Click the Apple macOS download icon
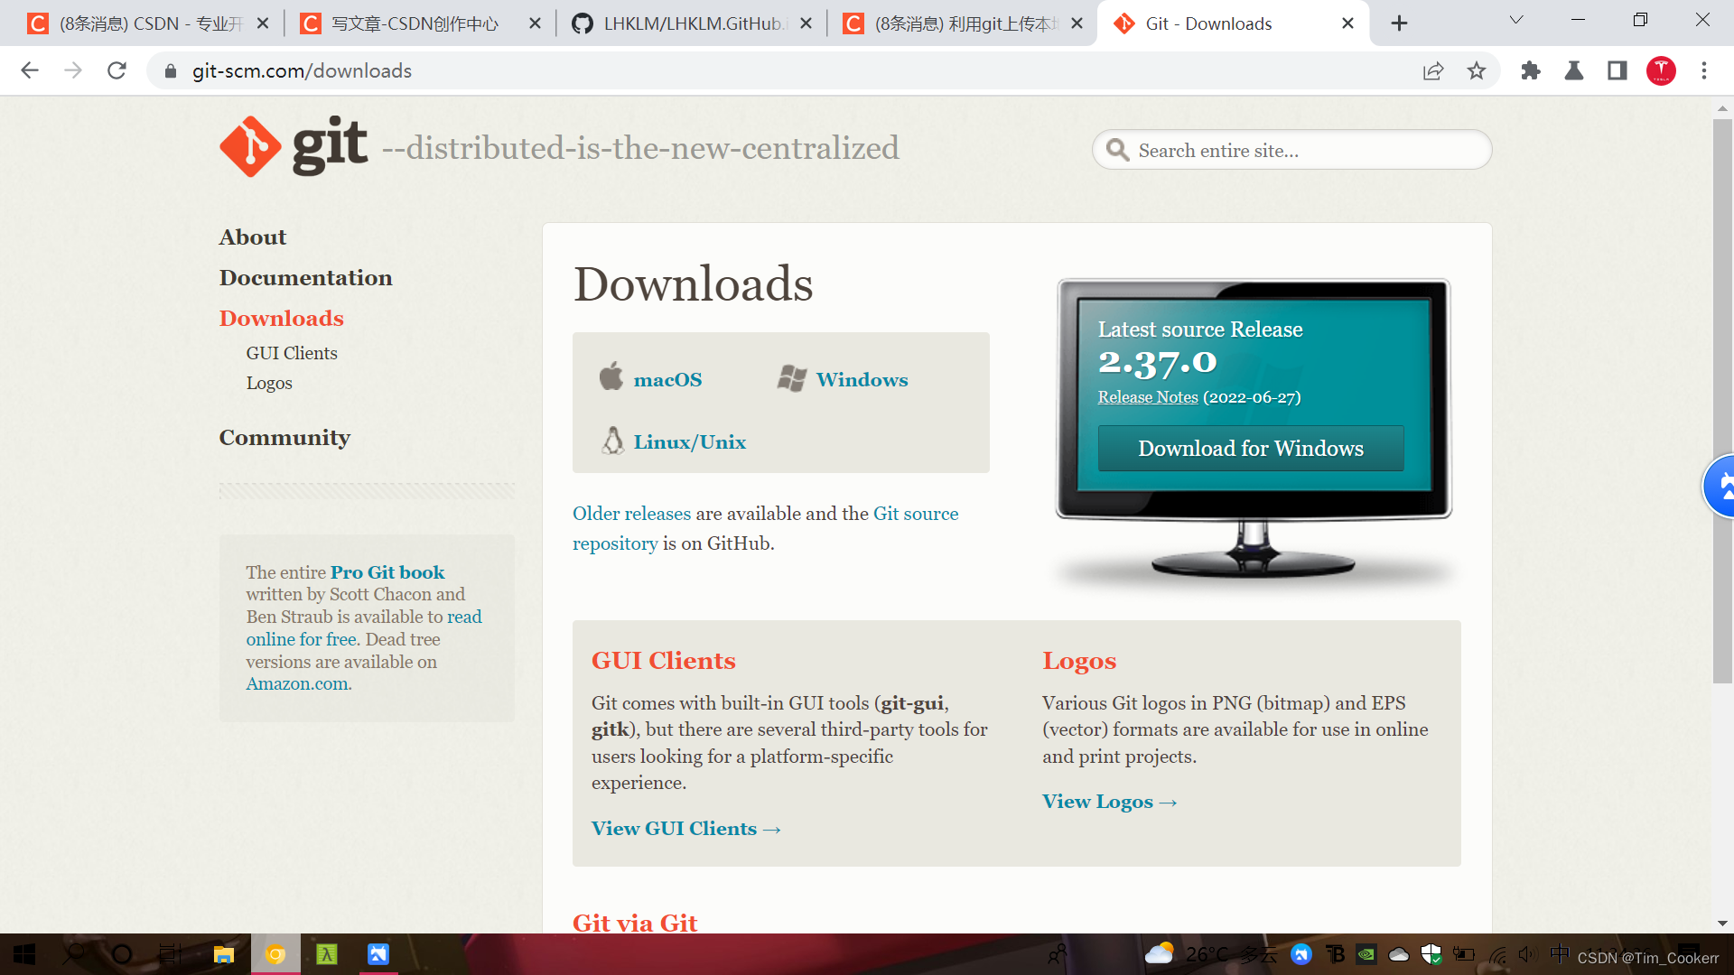1734x975 pixels. point(611,377)
